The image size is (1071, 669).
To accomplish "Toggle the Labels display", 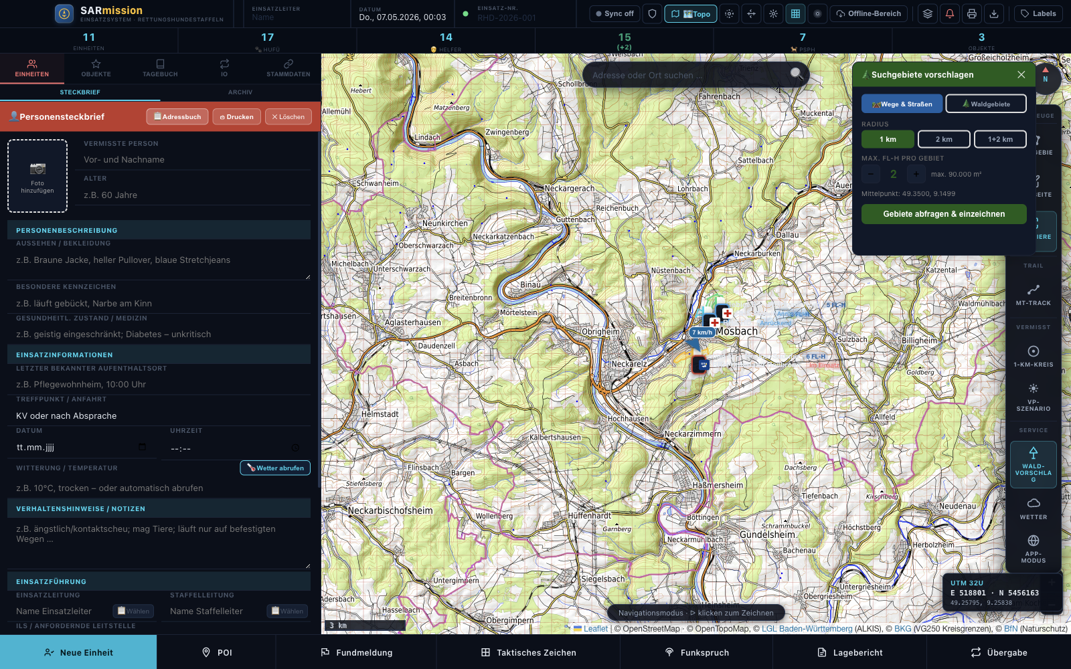I will [1038, 13].
